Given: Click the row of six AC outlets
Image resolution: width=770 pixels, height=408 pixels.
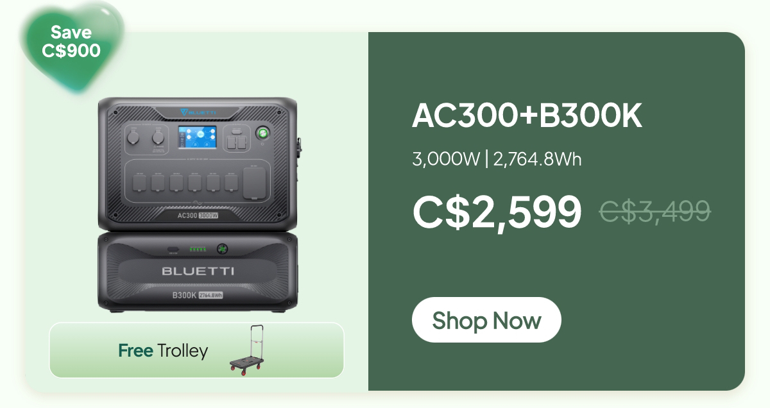Looking at the screenshot, I should (185, 183).
